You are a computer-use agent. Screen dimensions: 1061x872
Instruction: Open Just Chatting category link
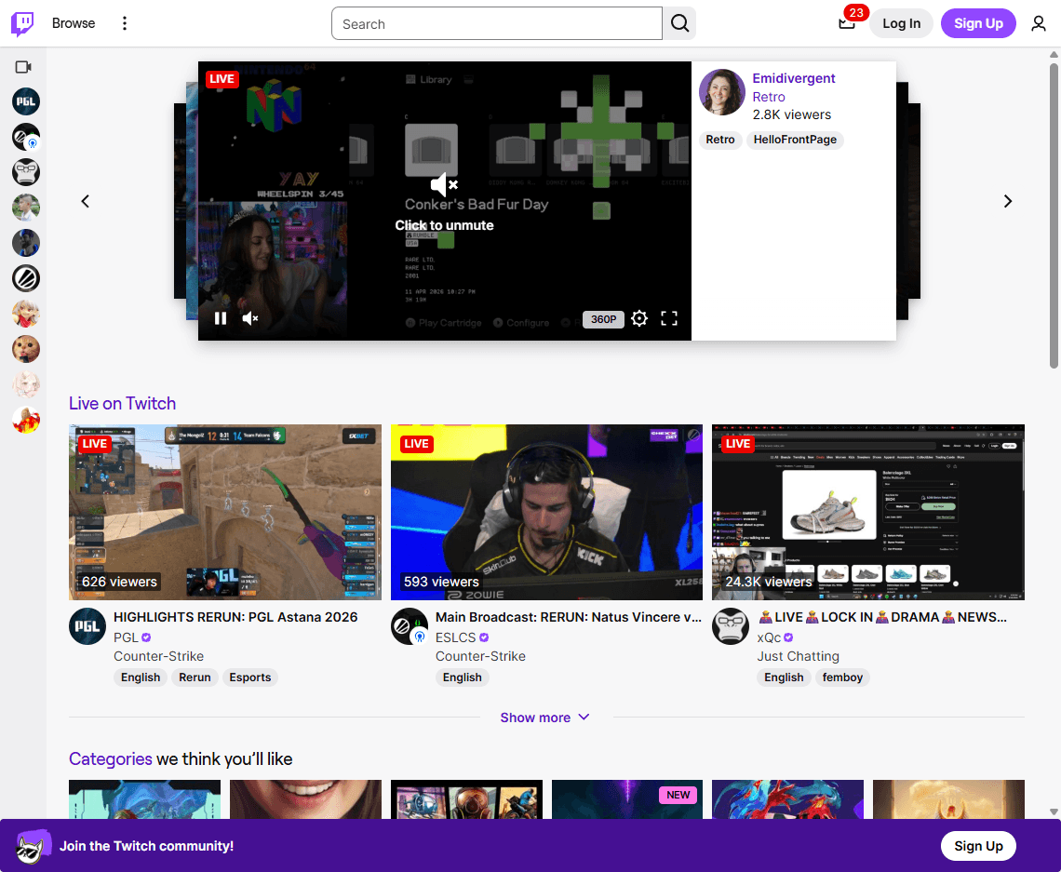click(798, 656)
